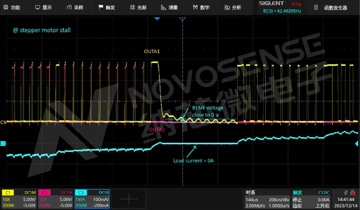Open the 数学 (Math) menu
Screen dimensions: 360x210
coord(201,7)
